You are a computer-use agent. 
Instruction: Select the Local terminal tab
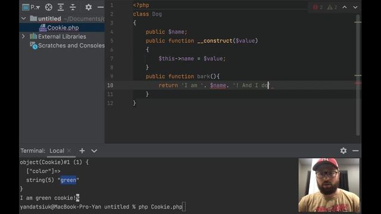[57, 150]
